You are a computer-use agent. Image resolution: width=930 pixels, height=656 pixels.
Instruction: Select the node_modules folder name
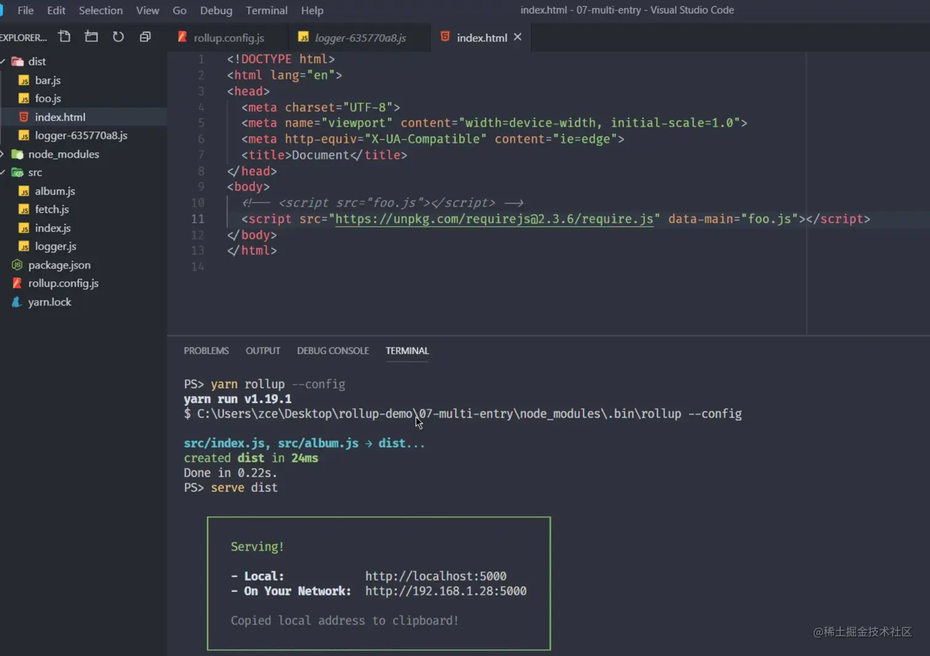coord(63,154)
